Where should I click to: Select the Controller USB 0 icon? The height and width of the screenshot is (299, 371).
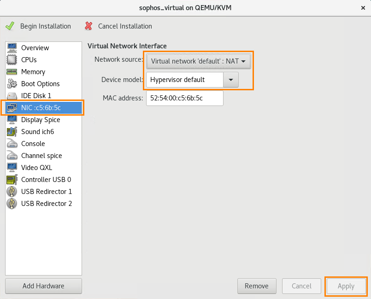pyautogui.click(x=12, y=179)
